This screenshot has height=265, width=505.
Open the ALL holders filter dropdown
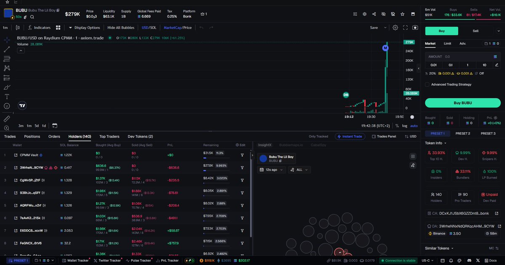[x=299, y=170]
